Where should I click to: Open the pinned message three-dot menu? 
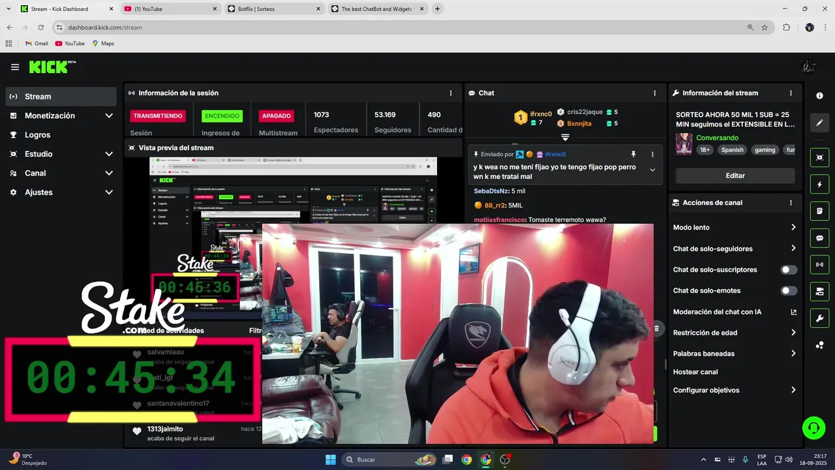click(652, 154)
